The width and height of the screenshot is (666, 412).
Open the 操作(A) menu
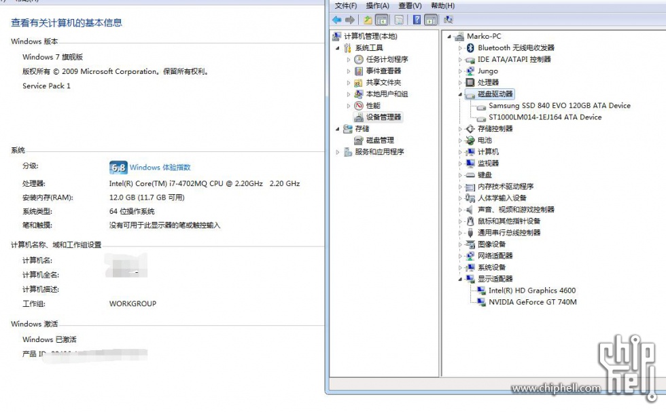pyautogui.click(x=378, y=5)
